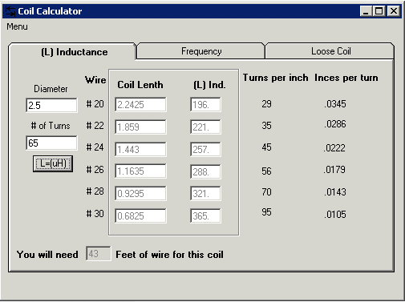This screenshot has height=302, width=405.
Task: Click the '# 28' wire label
Action: 95,191
